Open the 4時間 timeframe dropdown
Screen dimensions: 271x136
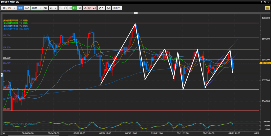(x=37, y=8)
